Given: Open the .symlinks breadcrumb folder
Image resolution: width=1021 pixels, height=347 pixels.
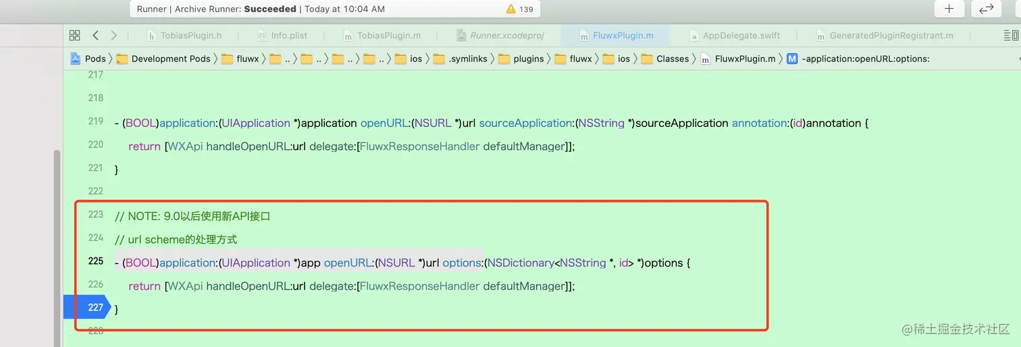Looking at the screenshot, I should 461,59.
